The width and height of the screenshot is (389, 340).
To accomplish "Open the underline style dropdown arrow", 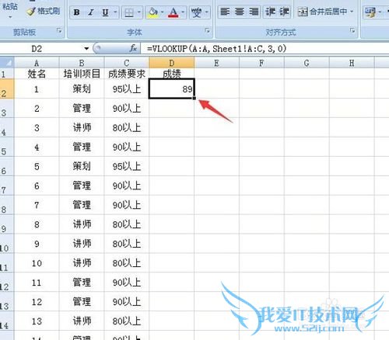I will point(115,12).
